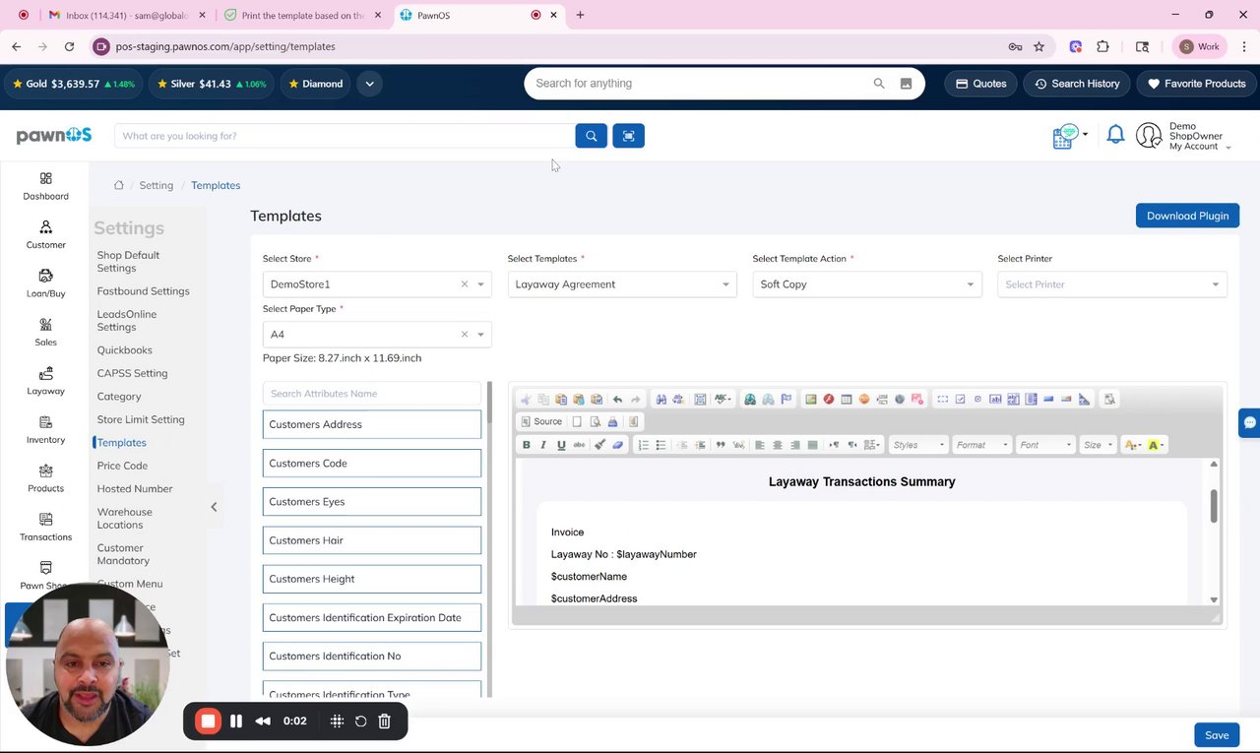Image resolution: width=1260 pixels, height=753 pixels.
Task: Open the Customer section in sidebar
Action: [45, 234]
